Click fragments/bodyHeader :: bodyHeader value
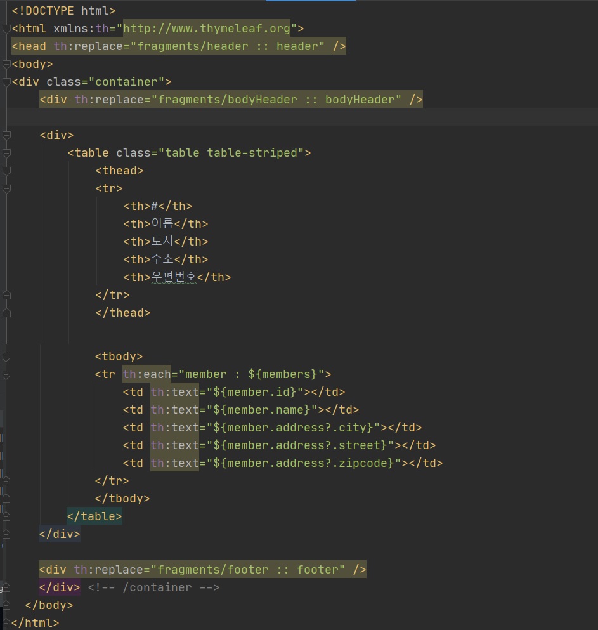The height and width of the screenshot is (630, 598). tap(276, 100)
